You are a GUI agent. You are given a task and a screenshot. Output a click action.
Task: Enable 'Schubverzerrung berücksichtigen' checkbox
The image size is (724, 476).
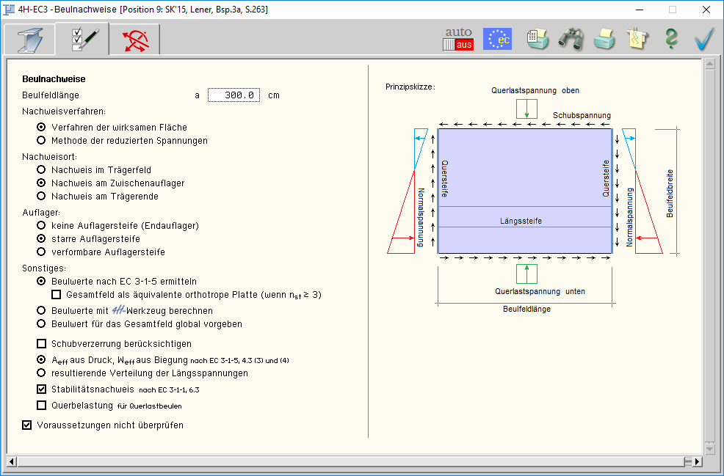click(42, 343)
